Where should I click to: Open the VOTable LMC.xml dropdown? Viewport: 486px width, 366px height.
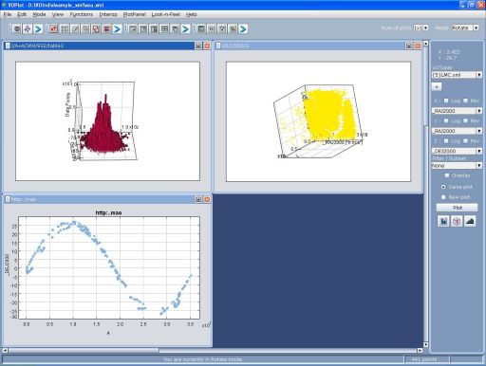(x=457, y=75)
